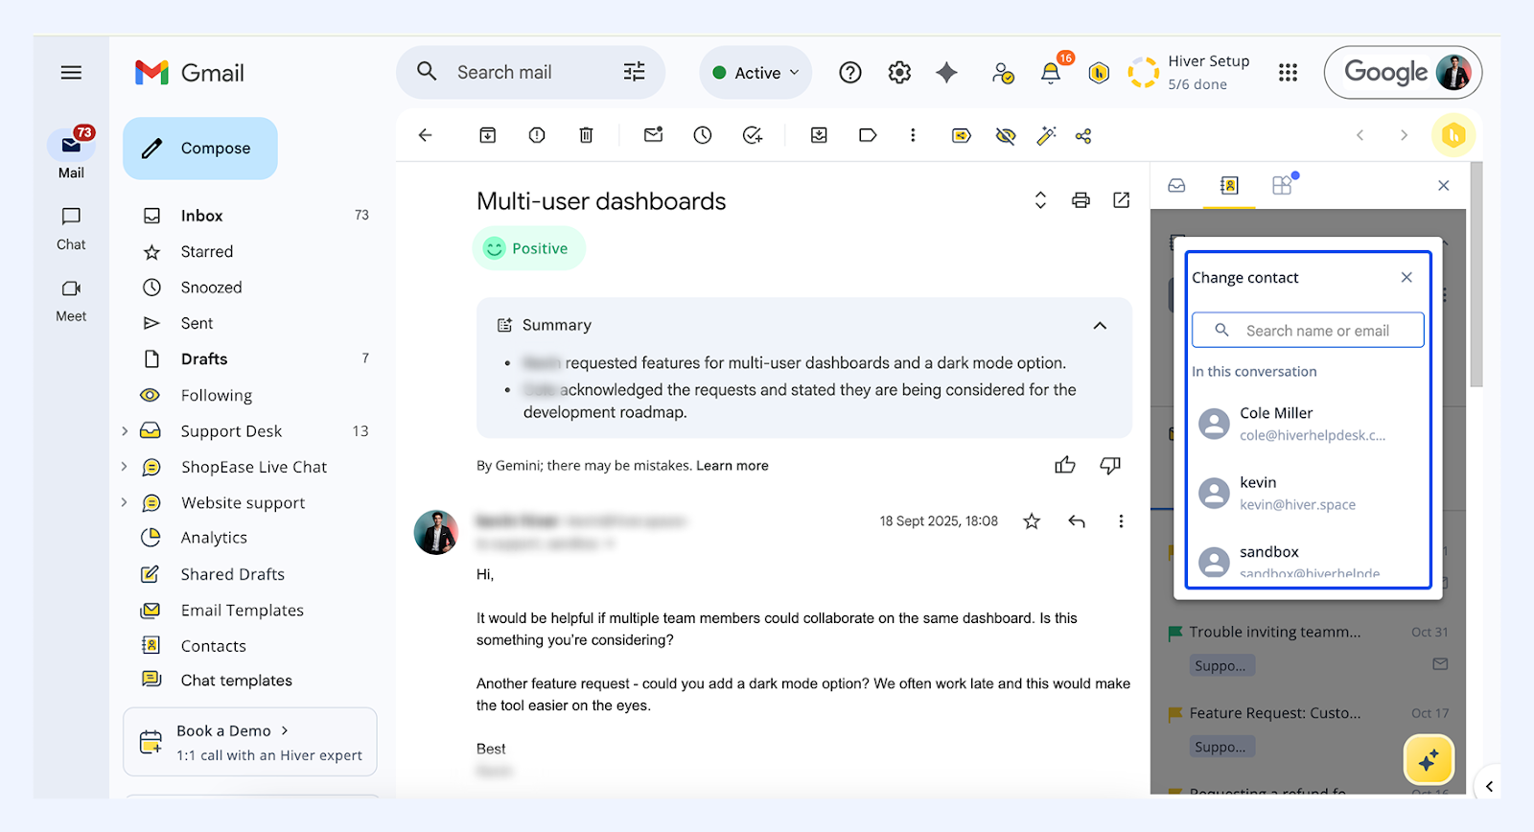Expand the Support Desk folder
Screen dimensions: 1534x832
tap(124, 431)
